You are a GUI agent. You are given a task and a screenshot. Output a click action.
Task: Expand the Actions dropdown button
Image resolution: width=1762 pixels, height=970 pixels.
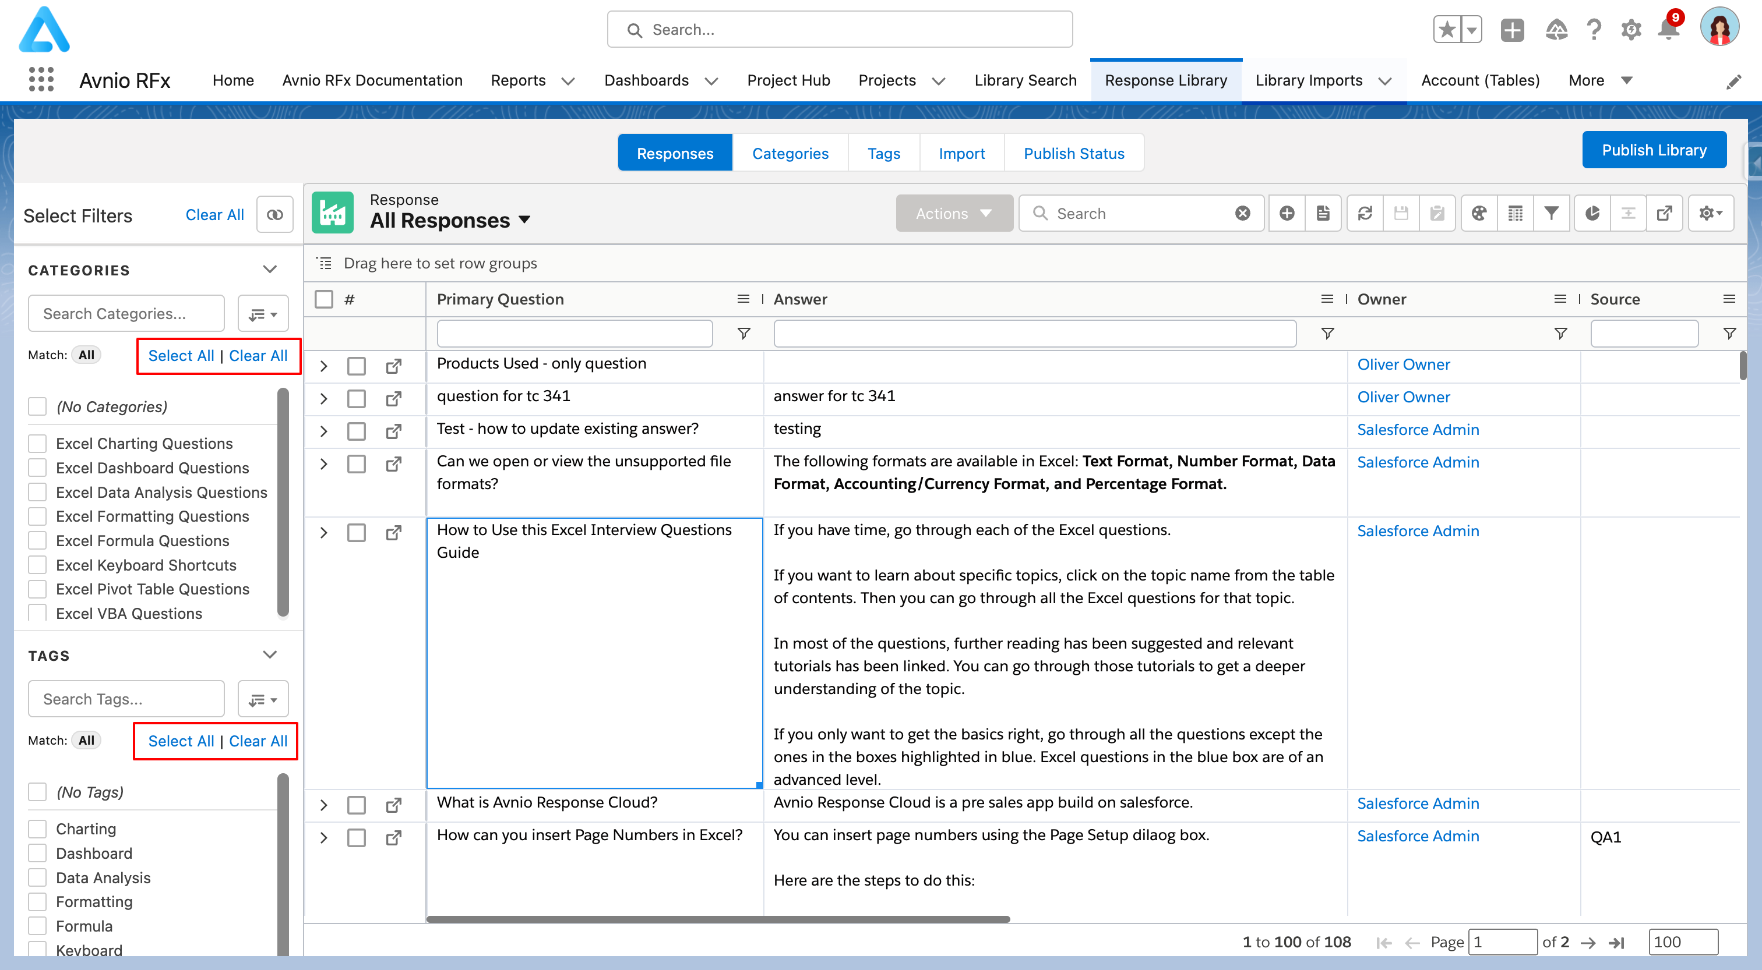coord(953,213)
